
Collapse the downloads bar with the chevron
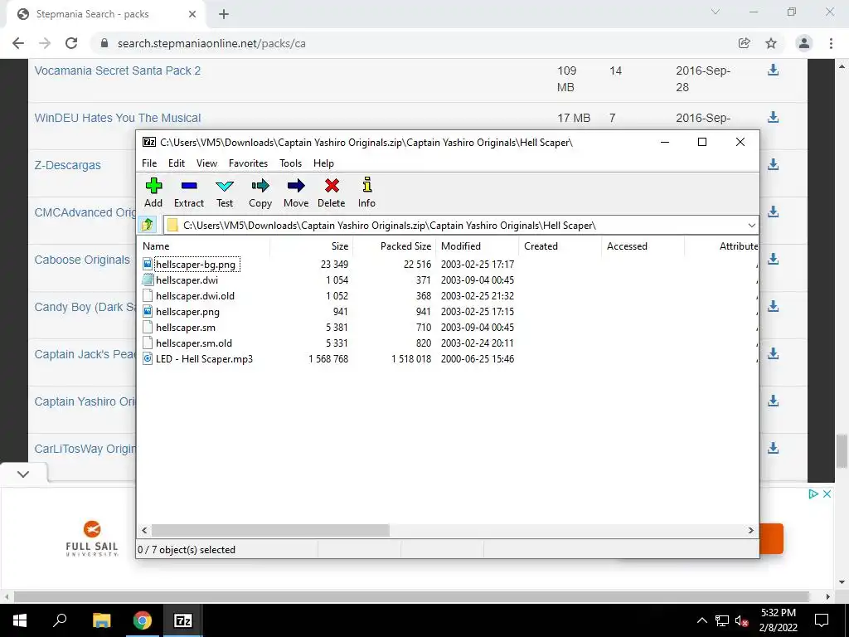pos(22,474)
